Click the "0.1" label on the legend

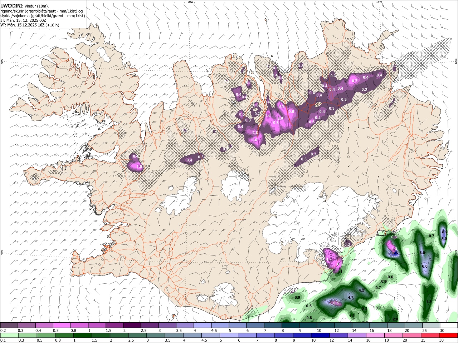coord(3,340)
